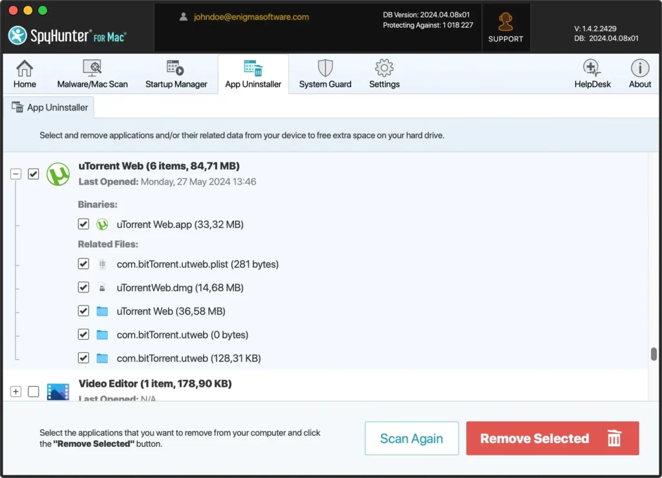Click the HelpDesk label
The height and width of the screenshot is (478, 662).
coord(592,84)
